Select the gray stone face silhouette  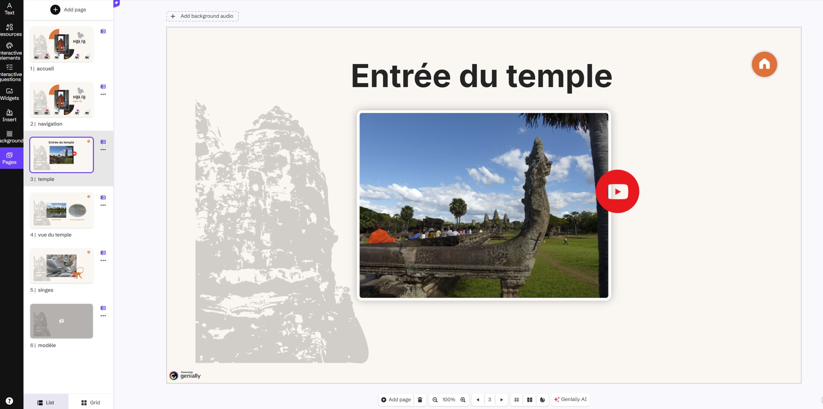[x=282, y=231]
